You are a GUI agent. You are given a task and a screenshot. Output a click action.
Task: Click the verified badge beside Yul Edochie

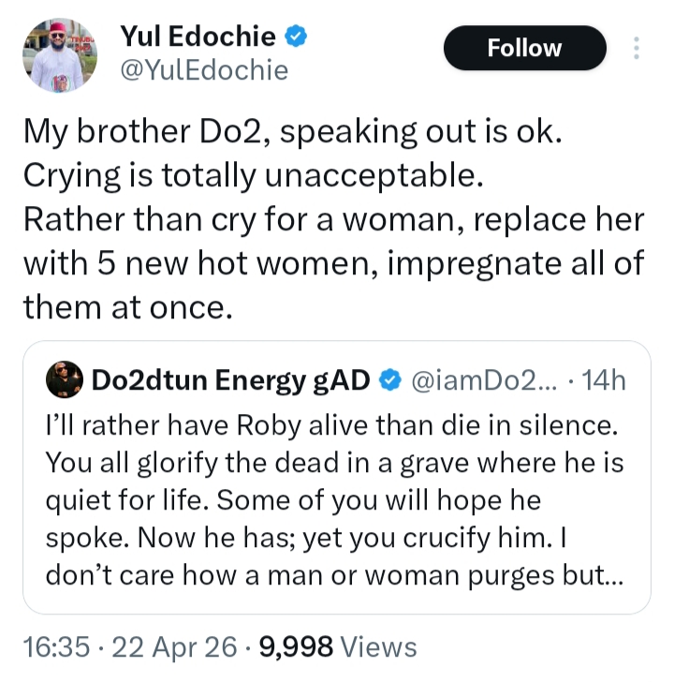[x=298, y=37]
